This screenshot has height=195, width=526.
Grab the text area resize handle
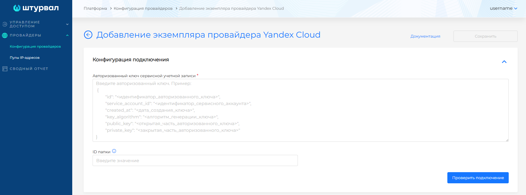tap(507, 140)
